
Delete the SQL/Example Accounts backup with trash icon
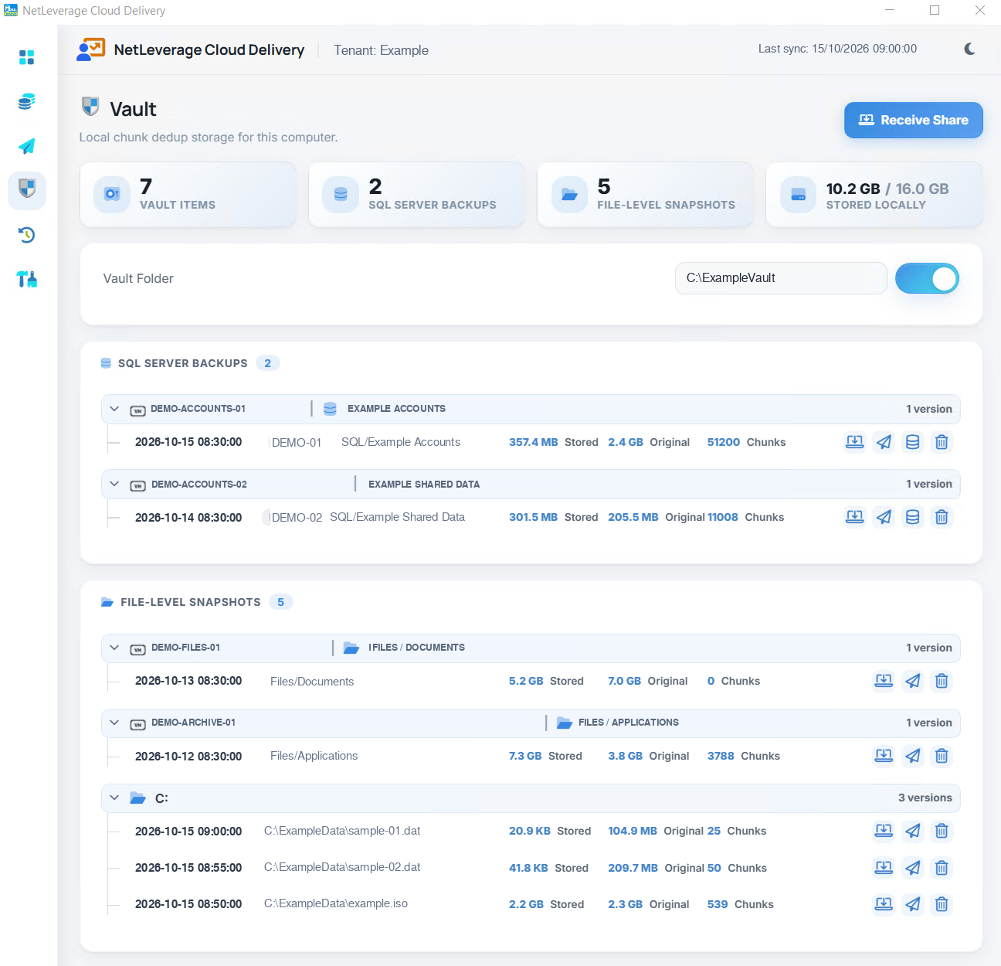pyautogui.click(x=942, y=442)
